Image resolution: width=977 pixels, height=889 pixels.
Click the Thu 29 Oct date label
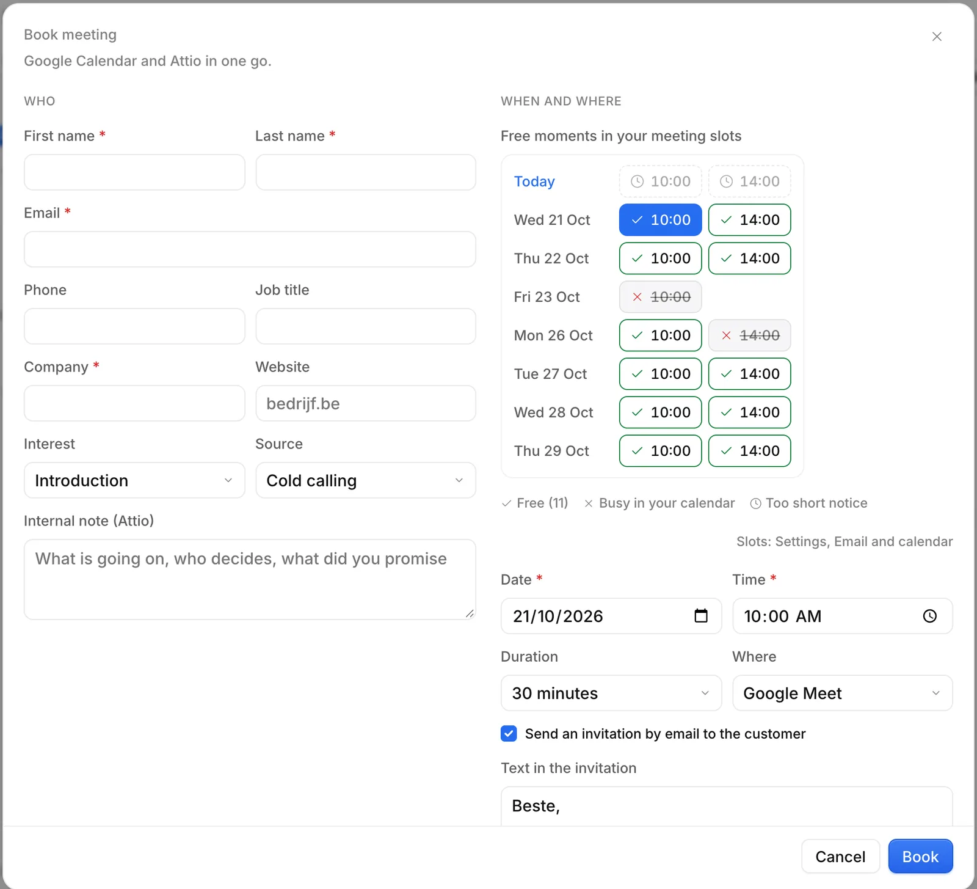click(x=551, y=451)
